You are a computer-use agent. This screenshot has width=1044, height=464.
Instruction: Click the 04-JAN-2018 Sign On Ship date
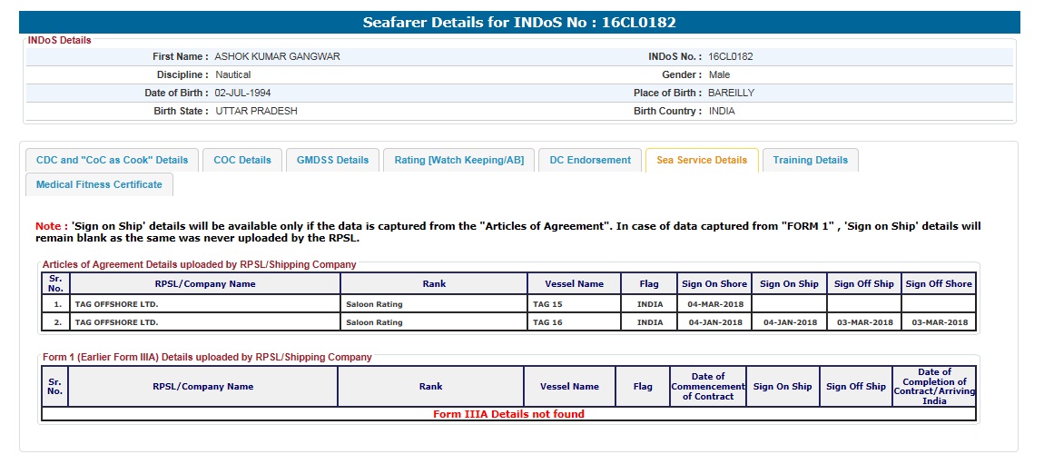789,322
